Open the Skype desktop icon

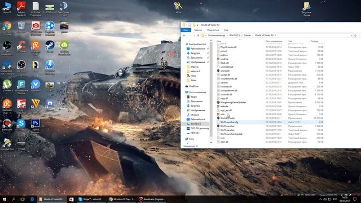[x=21, y=125]
